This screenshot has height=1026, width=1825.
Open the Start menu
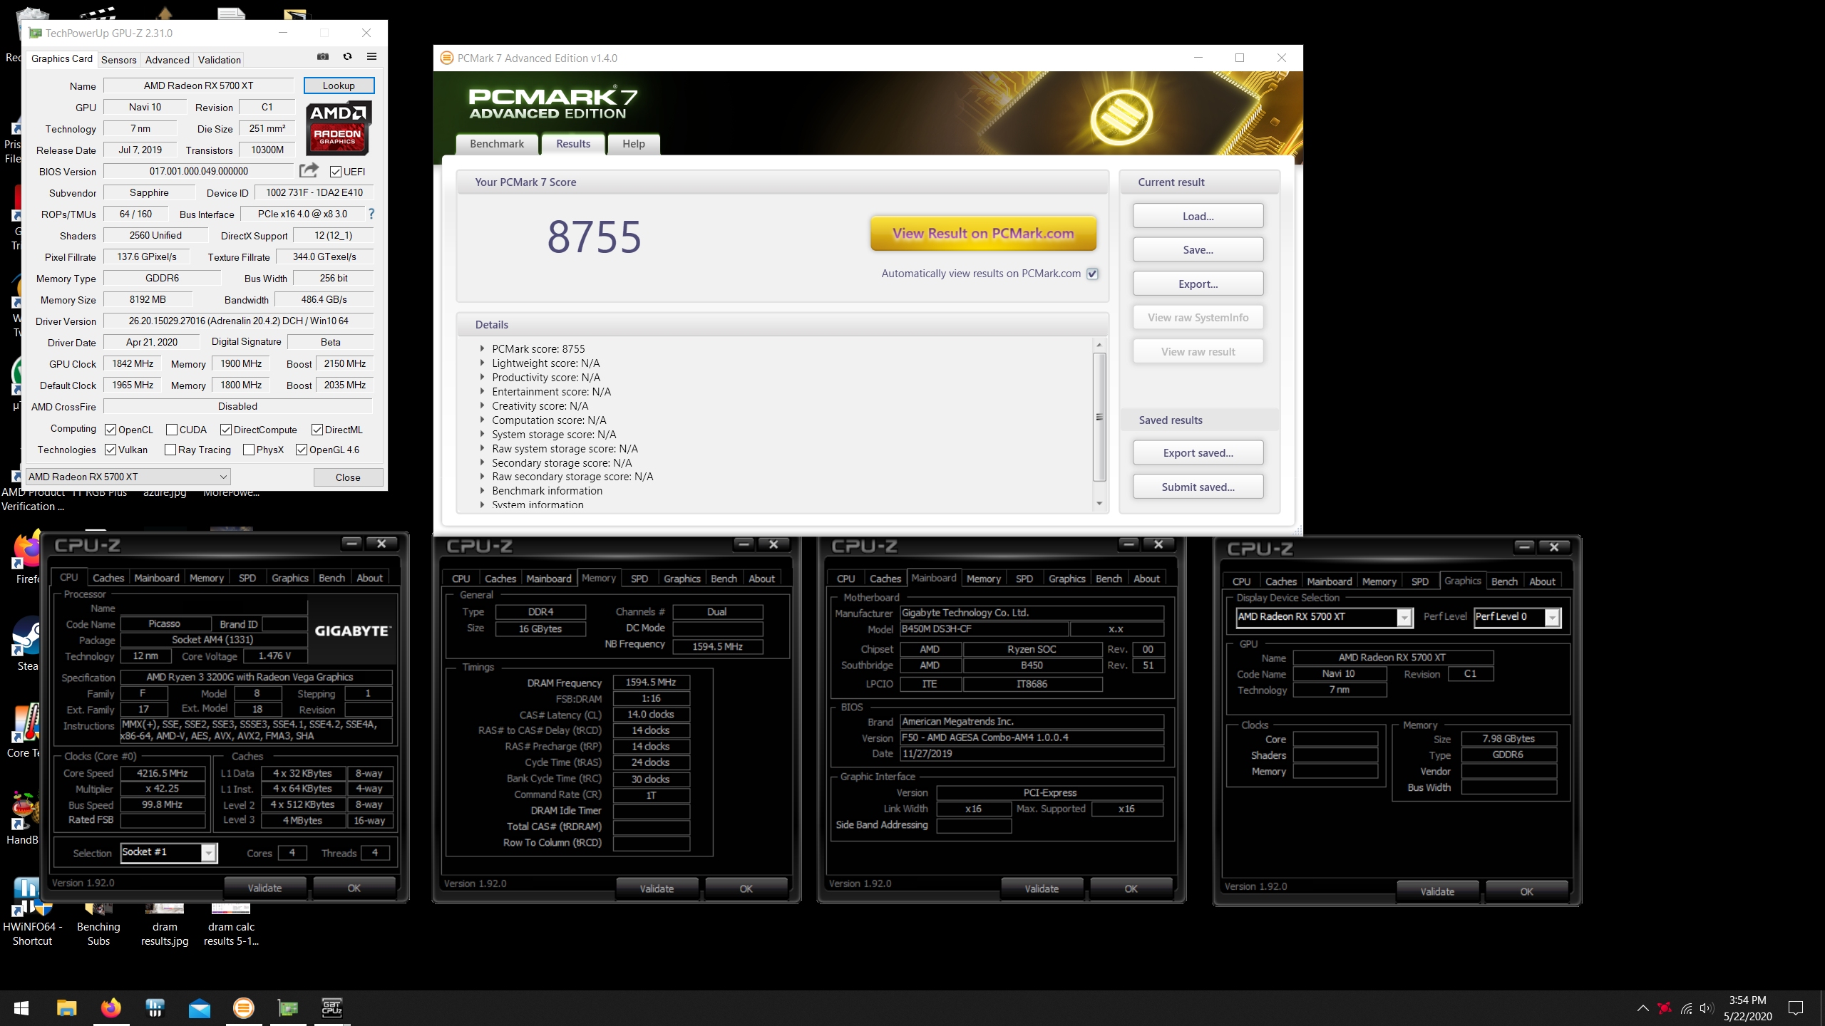pos(21,1008)
